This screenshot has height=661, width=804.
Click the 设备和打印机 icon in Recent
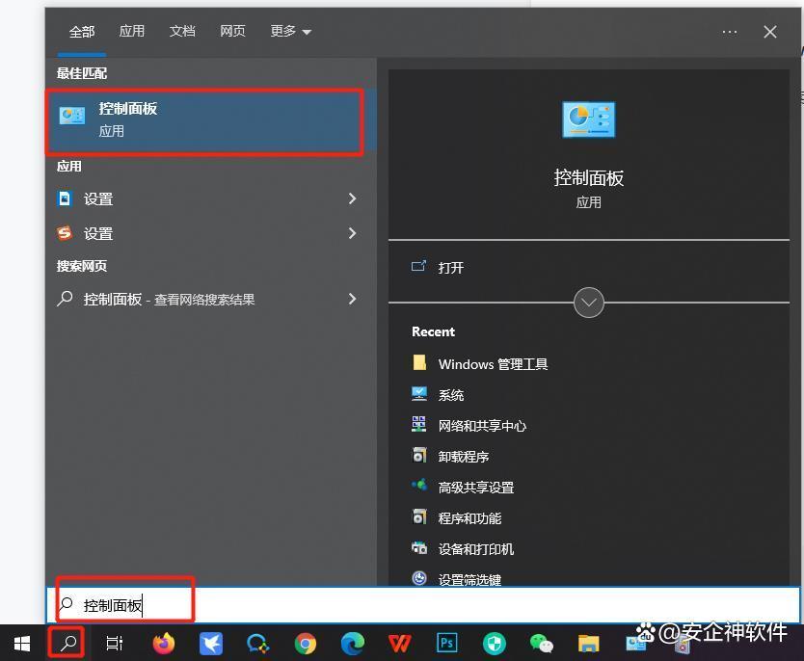(x=419, y=547)
